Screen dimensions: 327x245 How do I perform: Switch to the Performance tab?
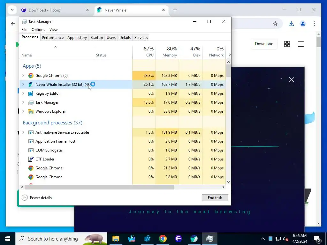(x=53, y=38)
